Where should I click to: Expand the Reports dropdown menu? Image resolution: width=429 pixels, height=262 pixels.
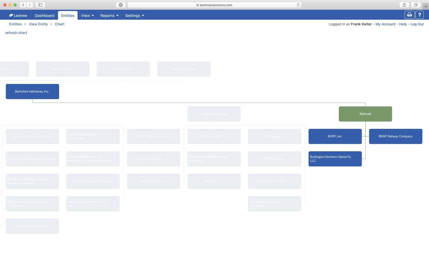[x=109, y=16]
